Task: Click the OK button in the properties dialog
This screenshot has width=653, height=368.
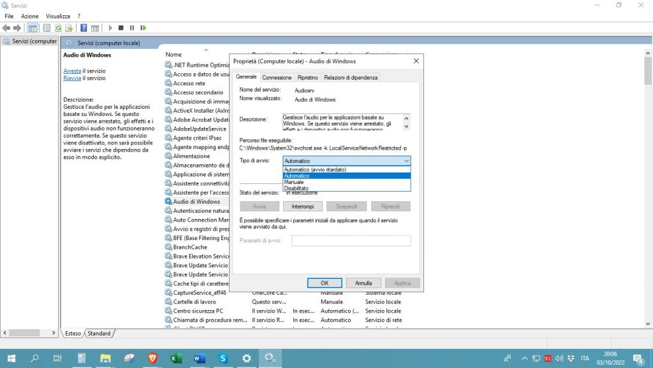Action: pyautogui.click(x=324, y=283)
